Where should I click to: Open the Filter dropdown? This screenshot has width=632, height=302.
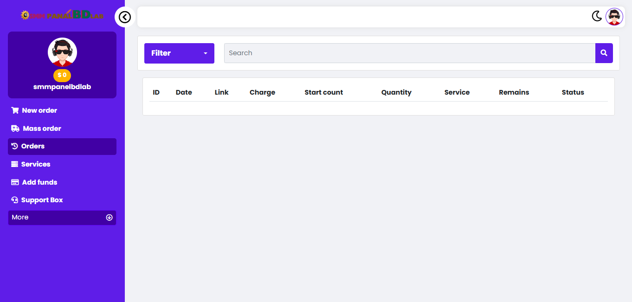point(179,53)
